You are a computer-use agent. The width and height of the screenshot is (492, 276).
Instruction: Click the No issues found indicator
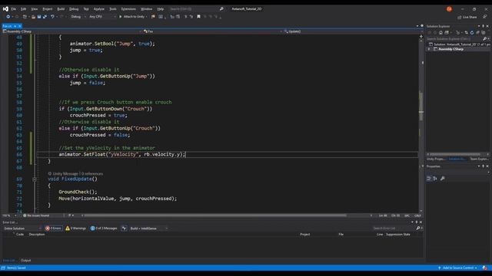[36, 215]
